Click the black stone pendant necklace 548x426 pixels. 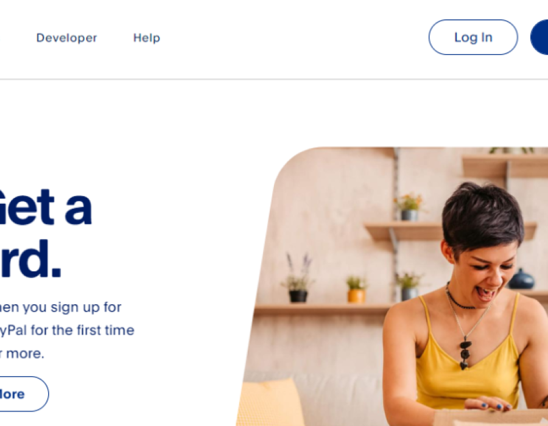pyautogui.click(x=465, y=353)
